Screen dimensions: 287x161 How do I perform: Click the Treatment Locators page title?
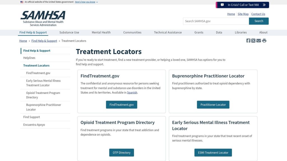coord(109,52)
